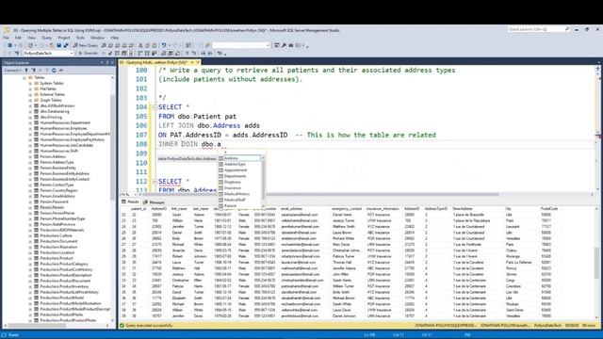
Task: Choose Insurance in the IntelliSense list
Action: pyautogui.click(x=239, y=188)
